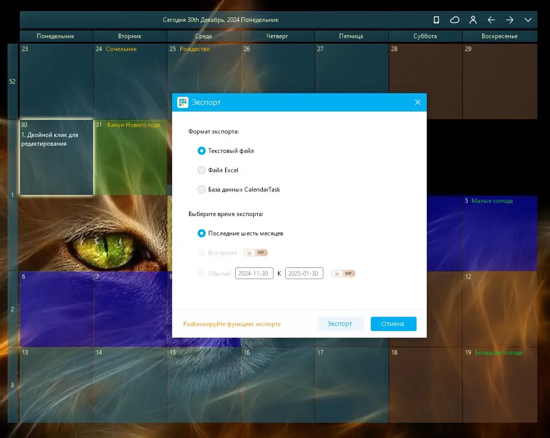Viewport: 550px width, 438px height.
Task: Select Sunday 29 cell
Action: tap(500, 81)
